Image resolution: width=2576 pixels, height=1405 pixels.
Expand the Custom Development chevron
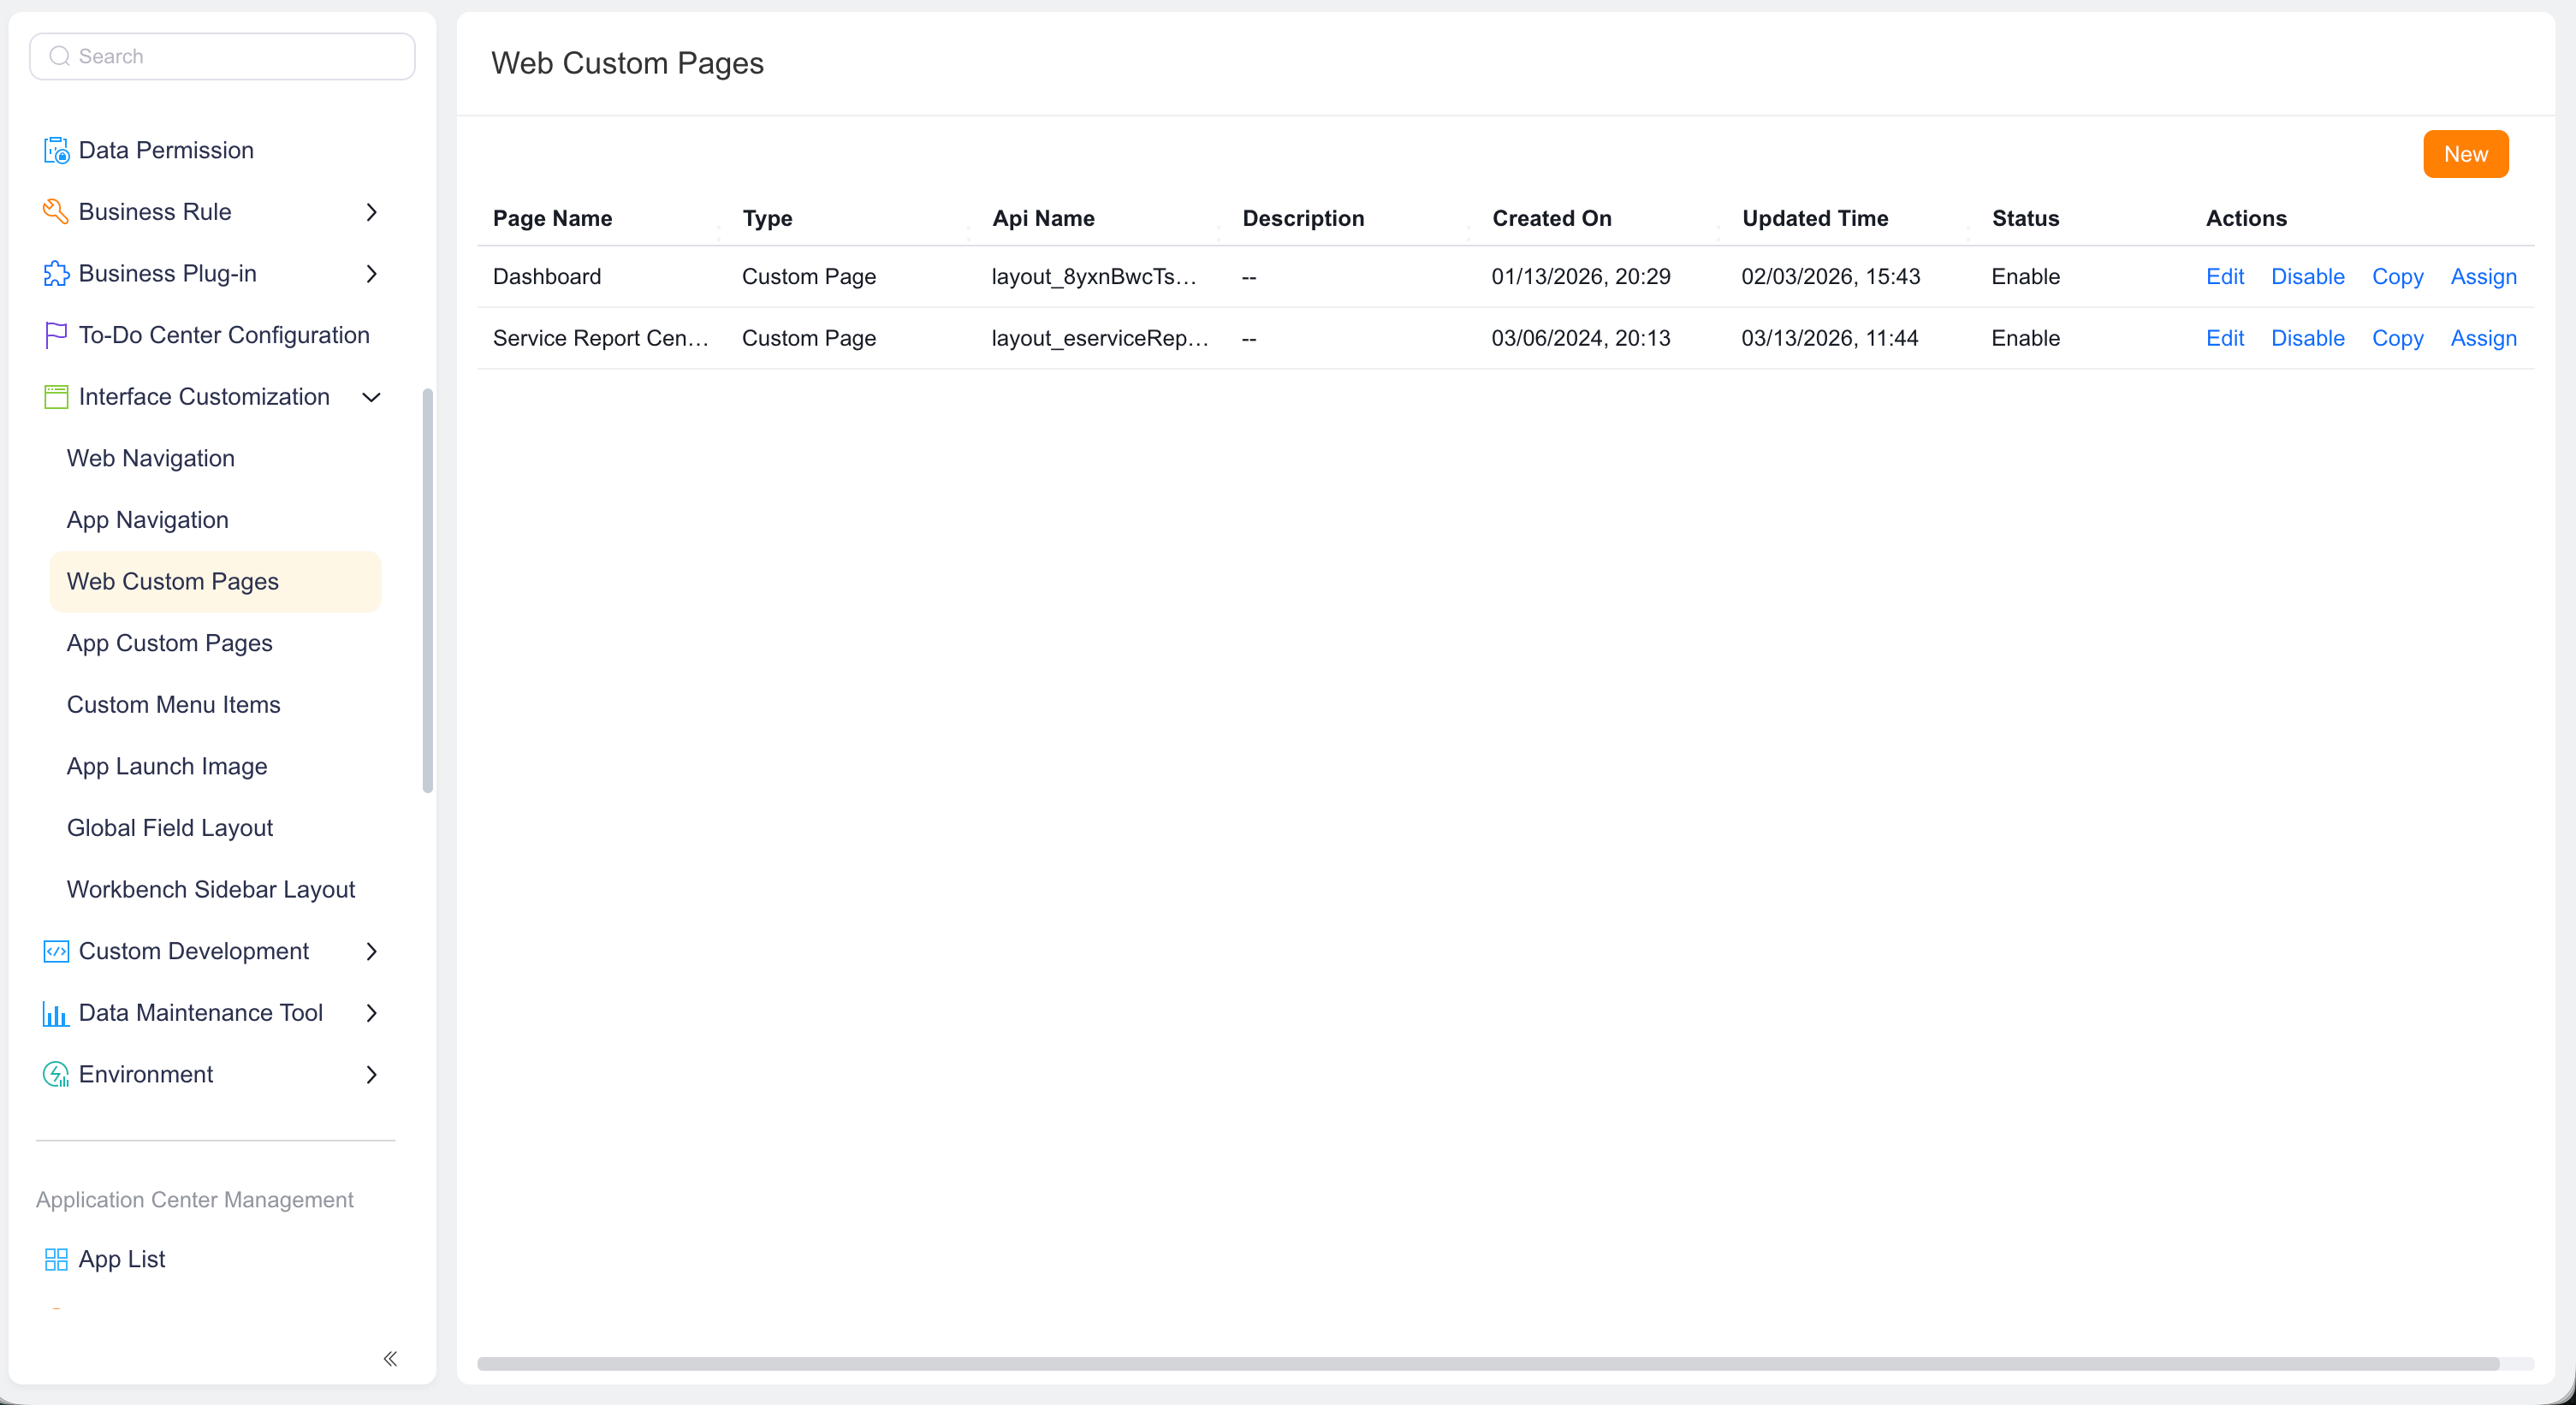point(371,951)
